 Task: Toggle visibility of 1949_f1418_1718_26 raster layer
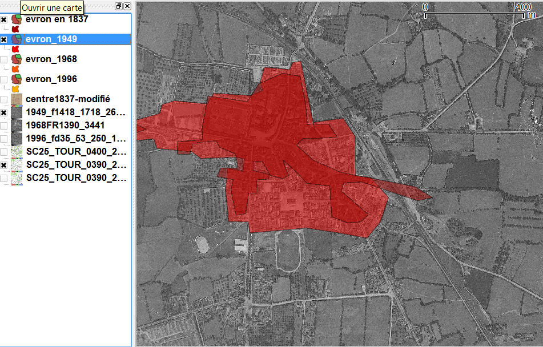(4, 112)
